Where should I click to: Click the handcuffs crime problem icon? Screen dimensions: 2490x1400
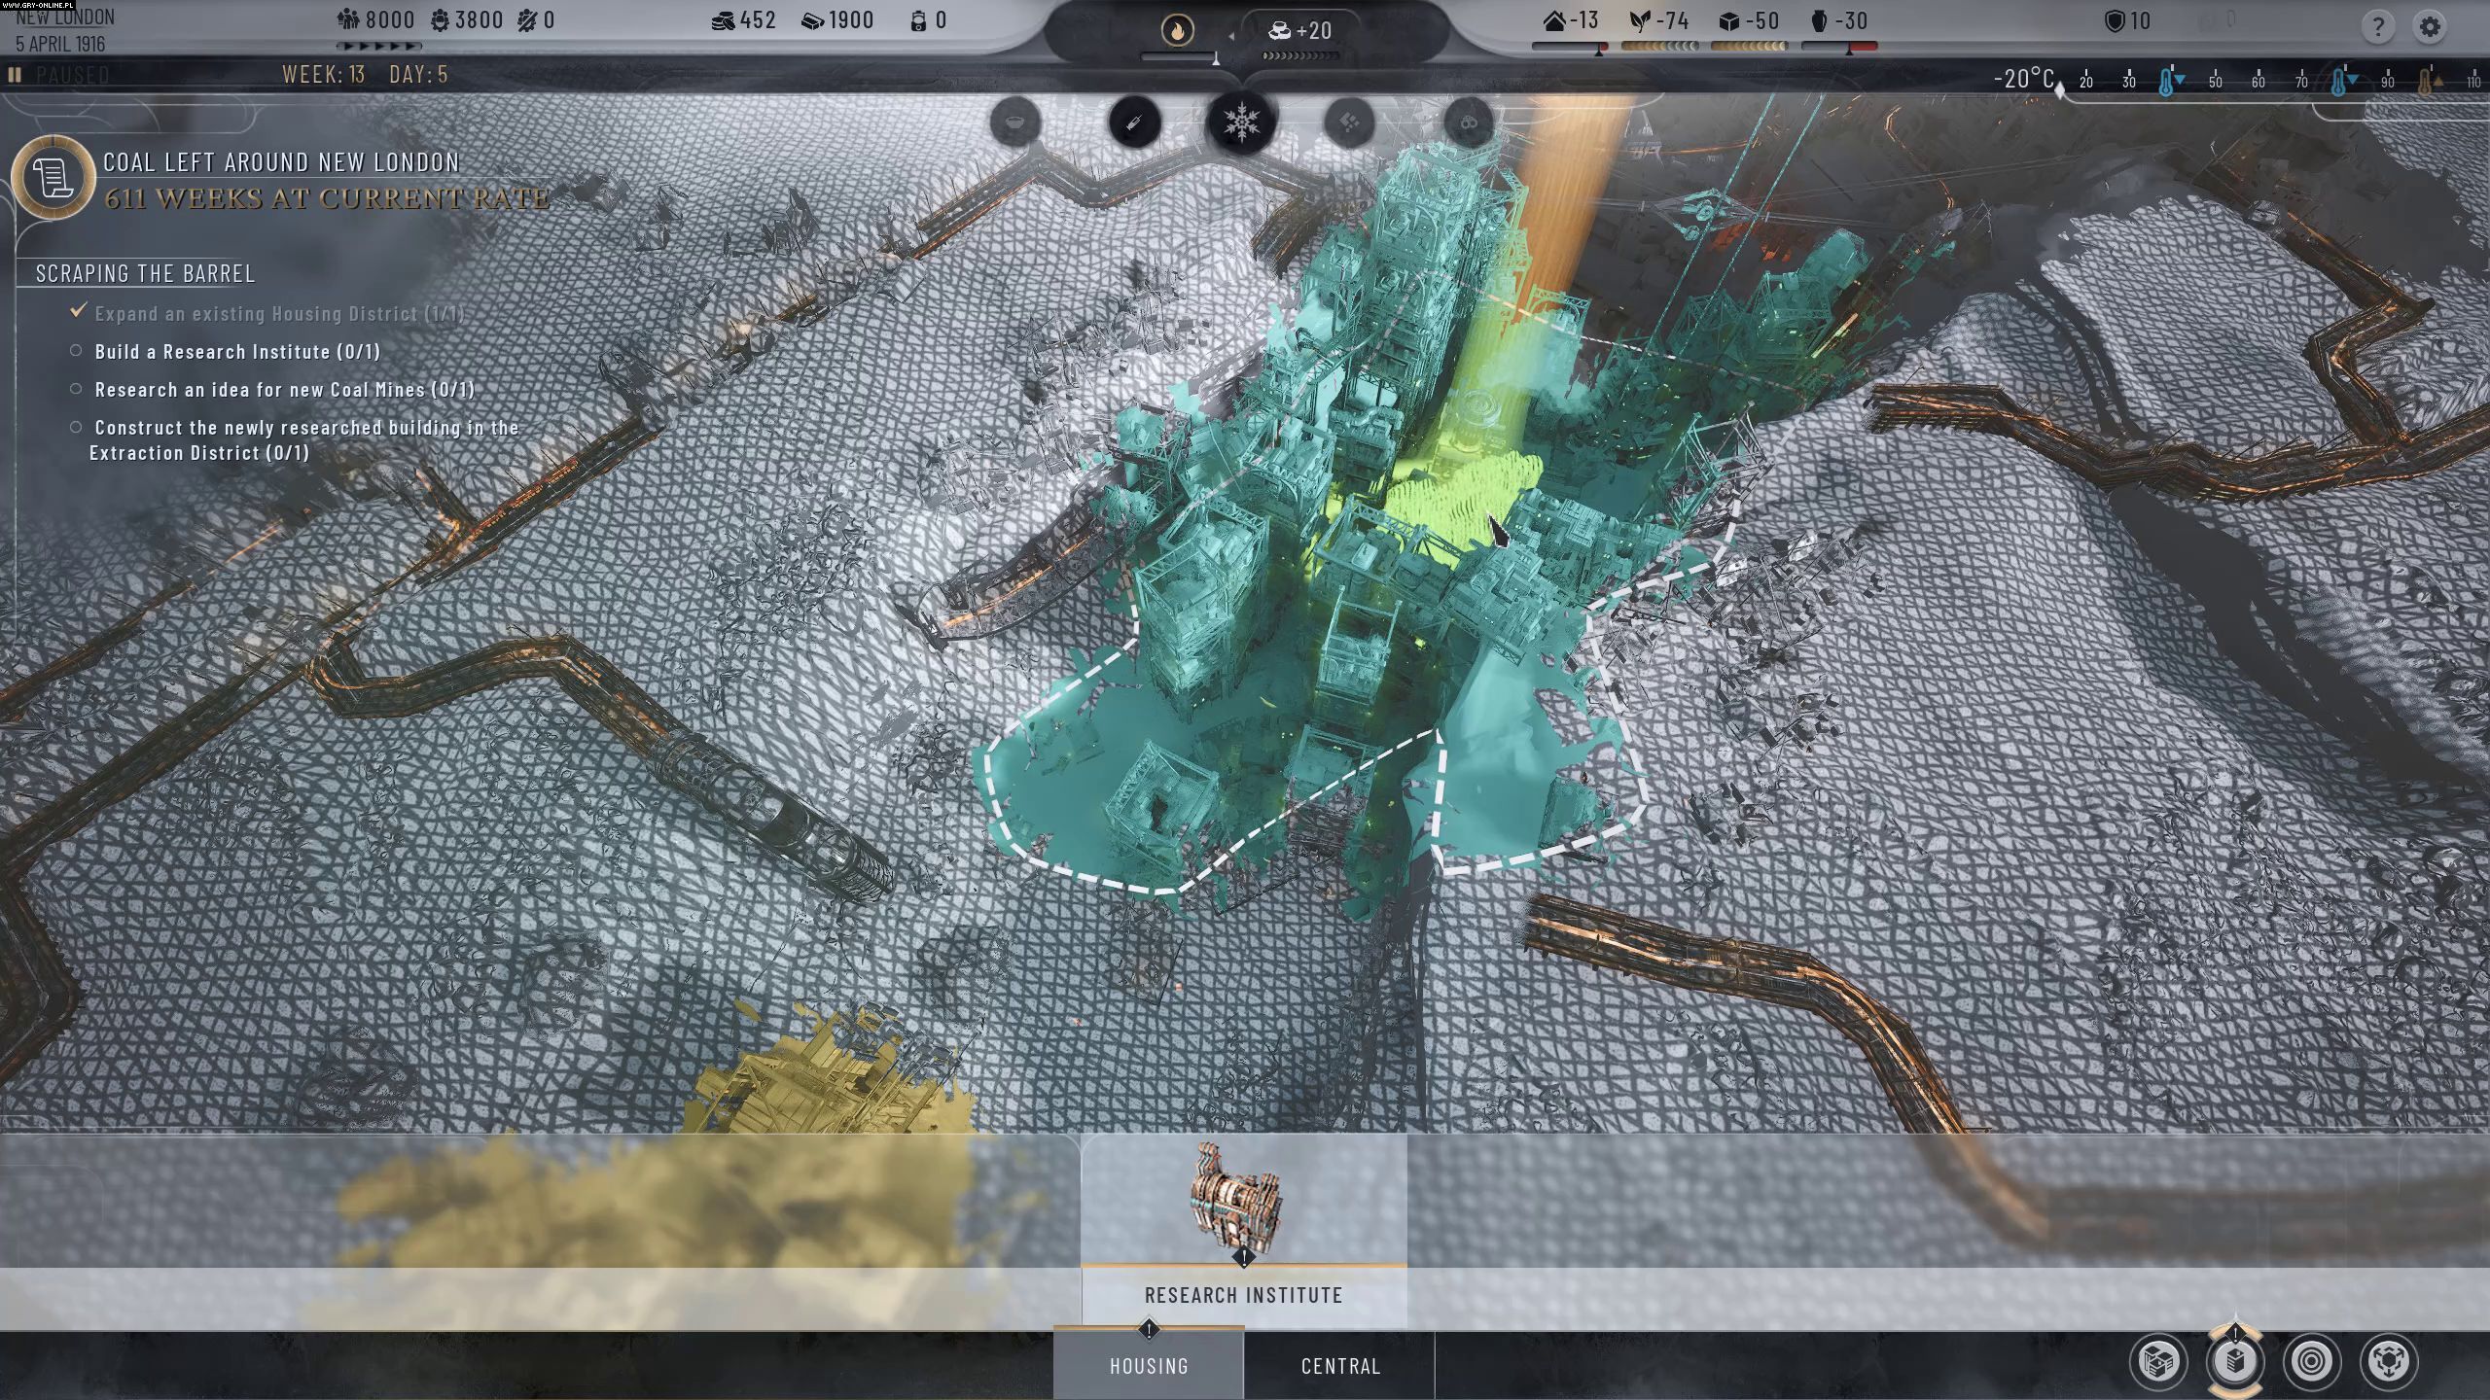click(1468, 123)
